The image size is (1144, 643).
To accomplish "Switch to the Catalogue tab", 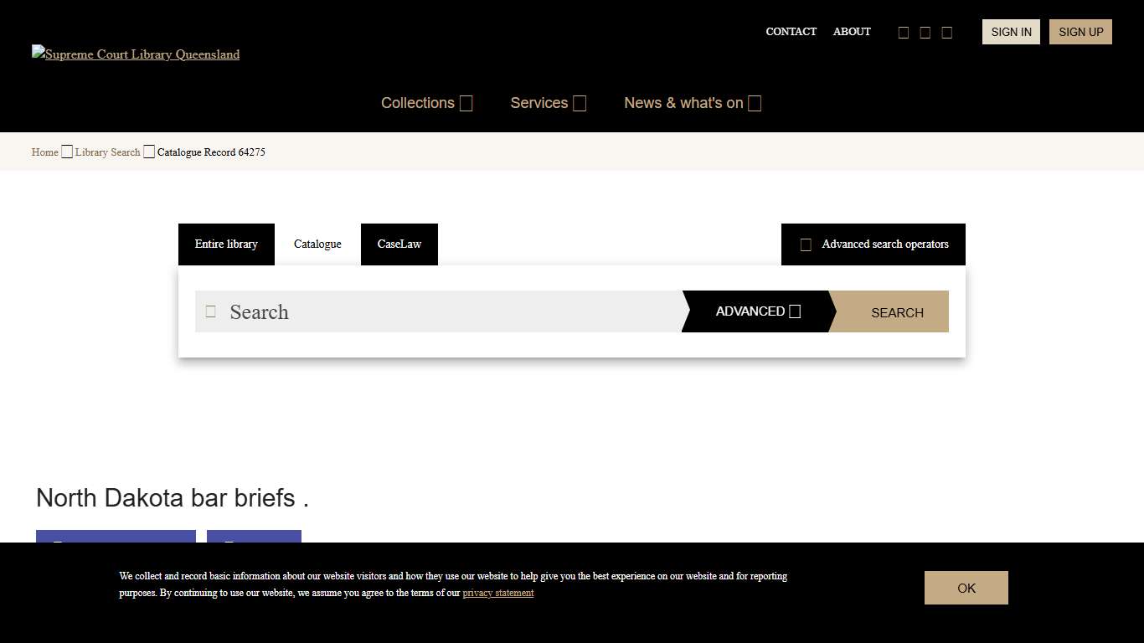I will 317,244.
